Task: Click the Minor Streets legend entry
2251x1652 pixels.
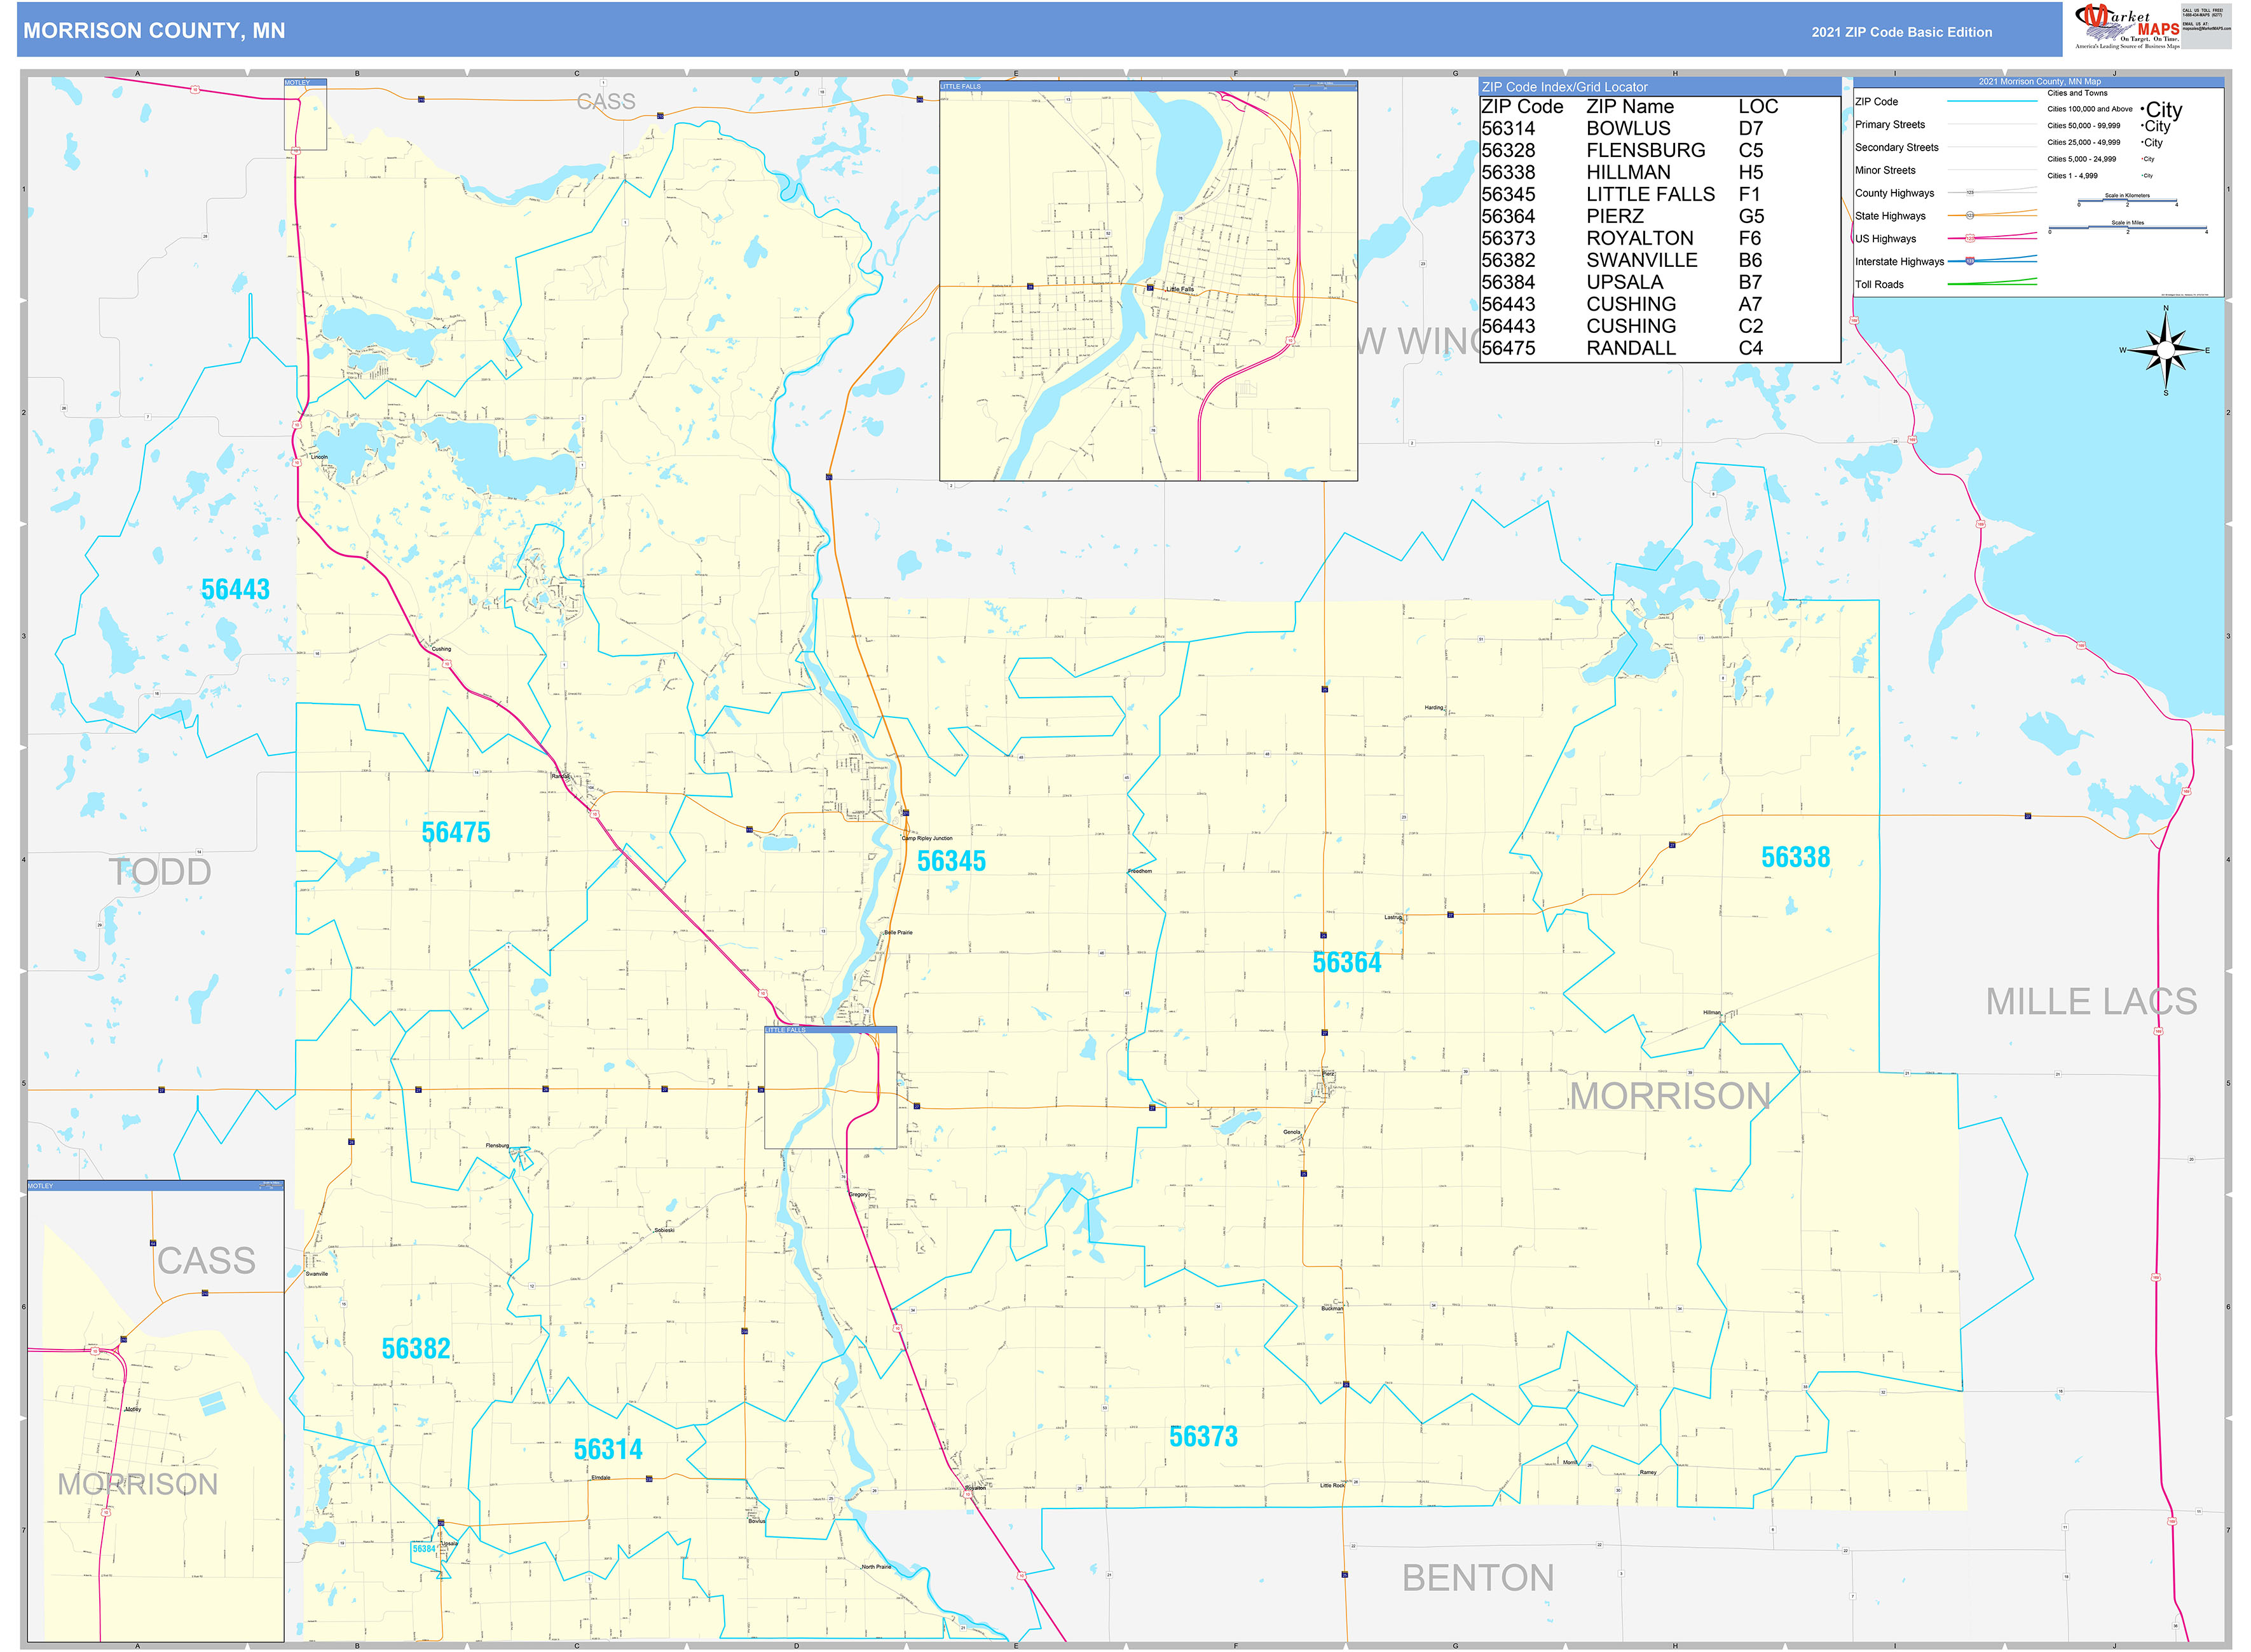Action: pos(1885,171)
